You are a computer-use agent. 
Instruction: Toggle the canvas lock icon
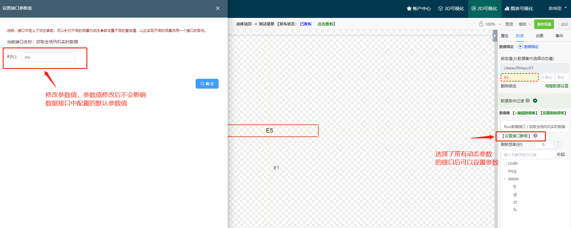tap(481, 24)
